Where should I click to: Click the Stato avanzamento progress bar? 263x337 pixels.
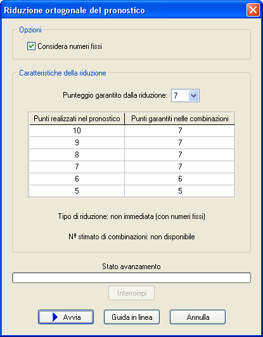(131, 278)
